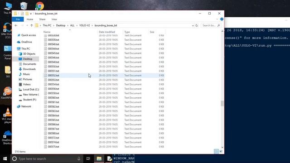Click New folder quick access toolbar icon
The width and height of the screenshot is (290, 163).
[x=27, y=14]
